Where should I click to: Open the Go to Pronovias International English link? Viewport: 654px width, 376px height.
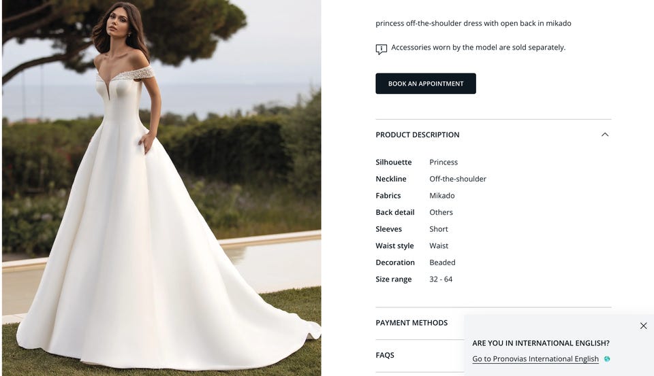click(x=535, y=359)
